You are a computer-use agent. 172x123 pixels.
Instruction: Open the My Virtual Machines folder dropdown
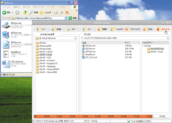[x=75, y=38]
